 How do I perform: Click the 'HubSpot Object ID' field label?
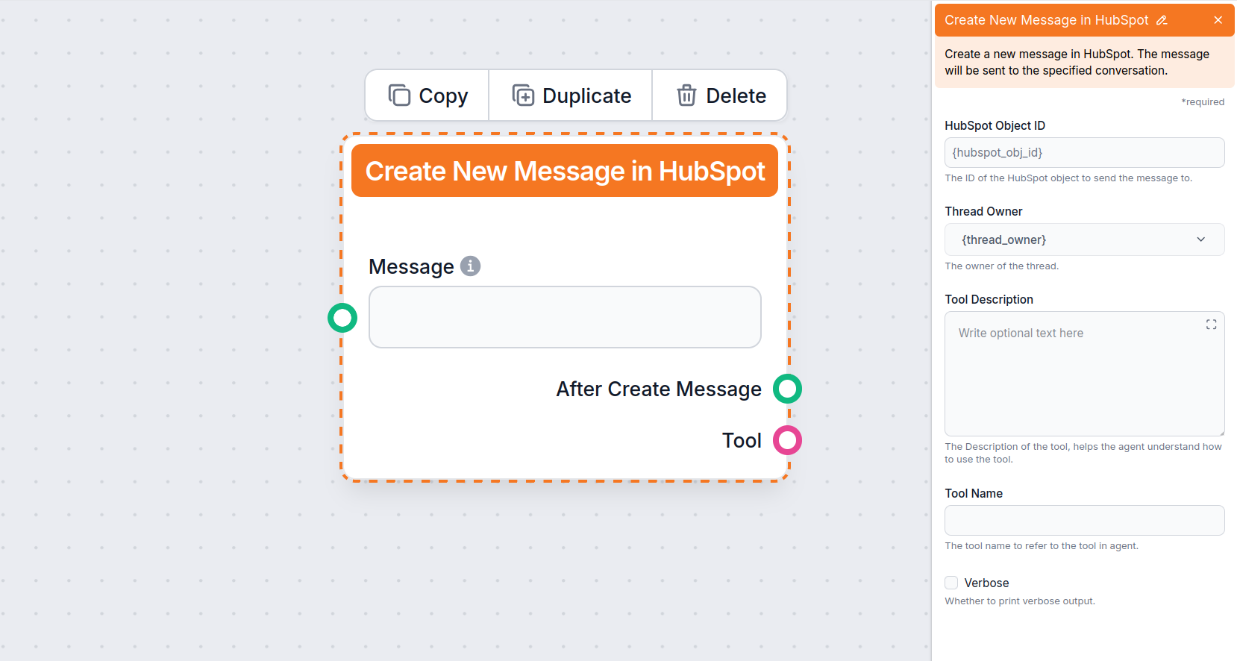(x=995, y=125)
